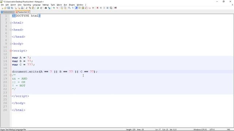Open the File menu
This screenshot has width=234, height=131.
point(2,5)
